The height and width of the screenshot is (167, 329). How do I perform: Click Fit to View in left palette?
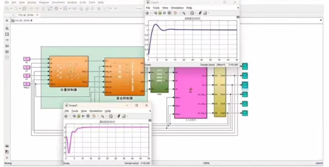pyautogui.click(x=7, y=34)
